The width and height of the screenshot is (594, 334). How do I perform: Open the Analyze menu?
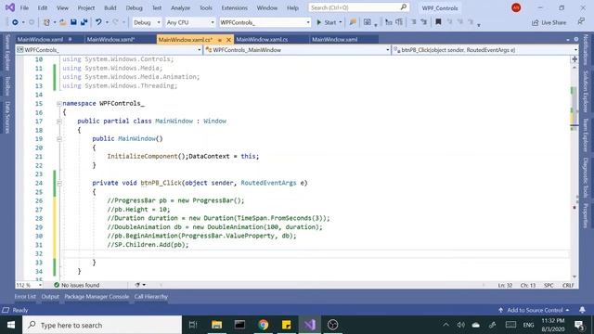pyautogui.click(x=180, y=7)
